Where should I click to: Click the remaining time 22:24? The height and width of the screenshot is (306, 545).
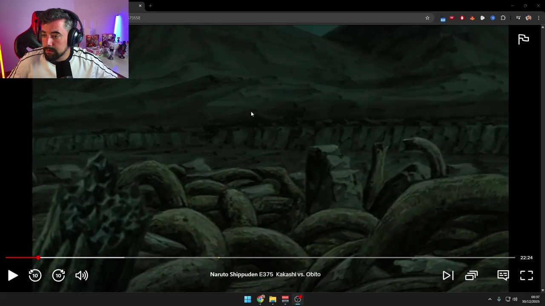click(526, 258)
